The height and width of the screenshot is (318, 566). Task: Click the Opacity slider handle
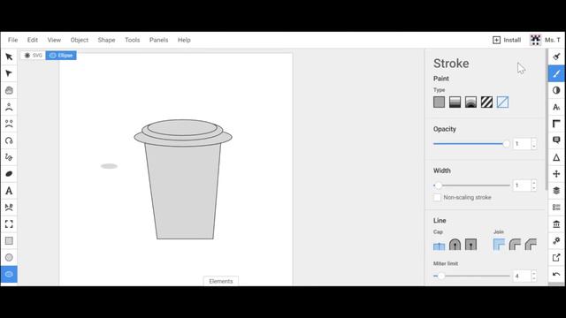click(506, 144)
